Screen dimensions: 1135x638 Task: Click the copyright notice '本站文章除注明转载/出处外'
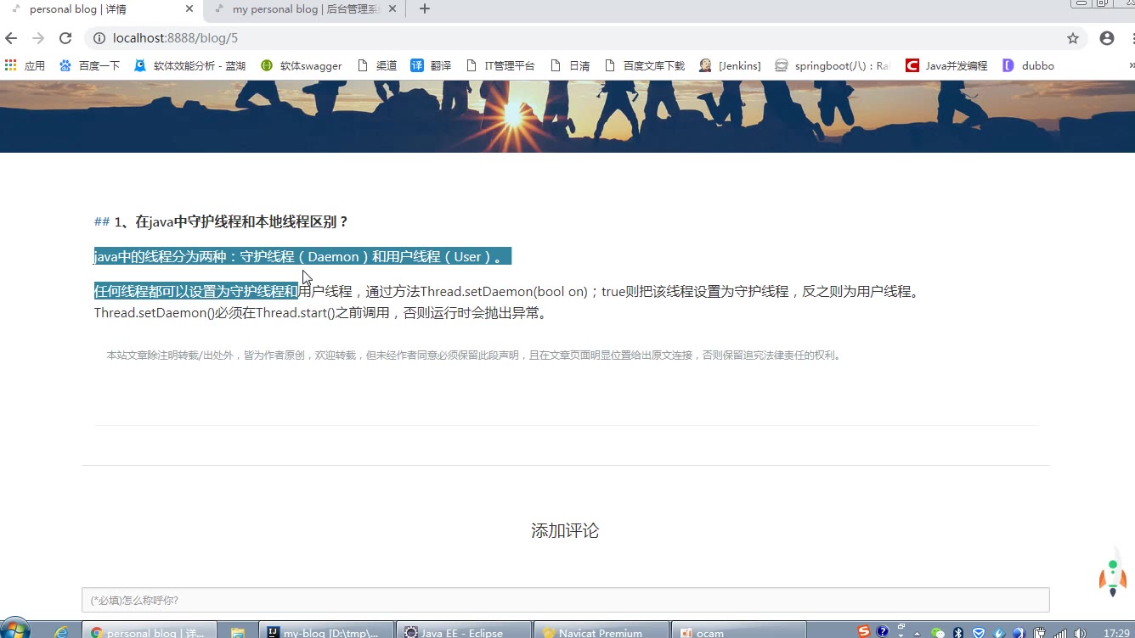click(169, 355)
